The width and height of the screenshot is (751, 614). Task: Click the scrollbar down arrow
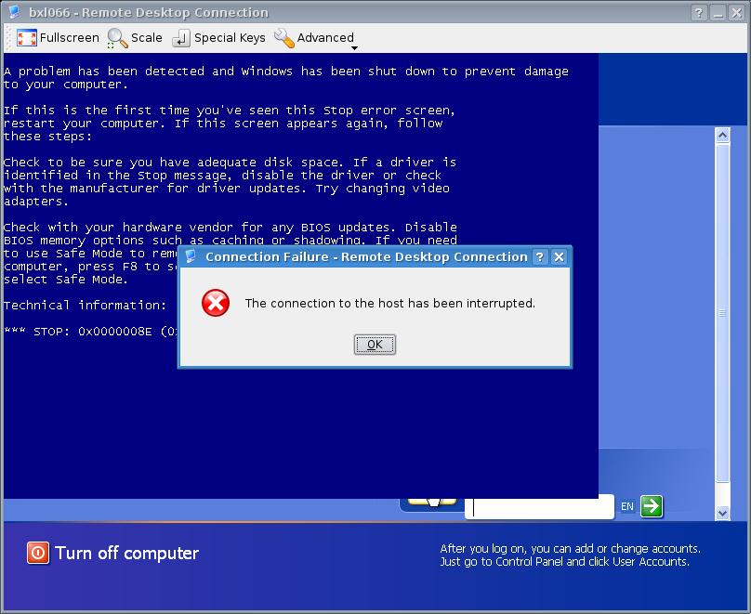[x=722, y=513]
